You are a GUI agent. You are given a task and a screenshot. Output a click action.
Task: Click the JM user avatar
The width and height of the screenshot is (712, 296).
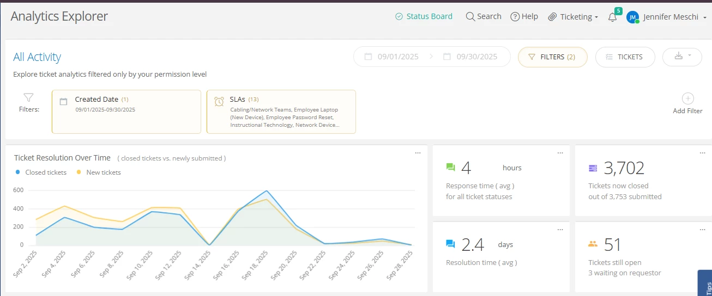[632, 17]
